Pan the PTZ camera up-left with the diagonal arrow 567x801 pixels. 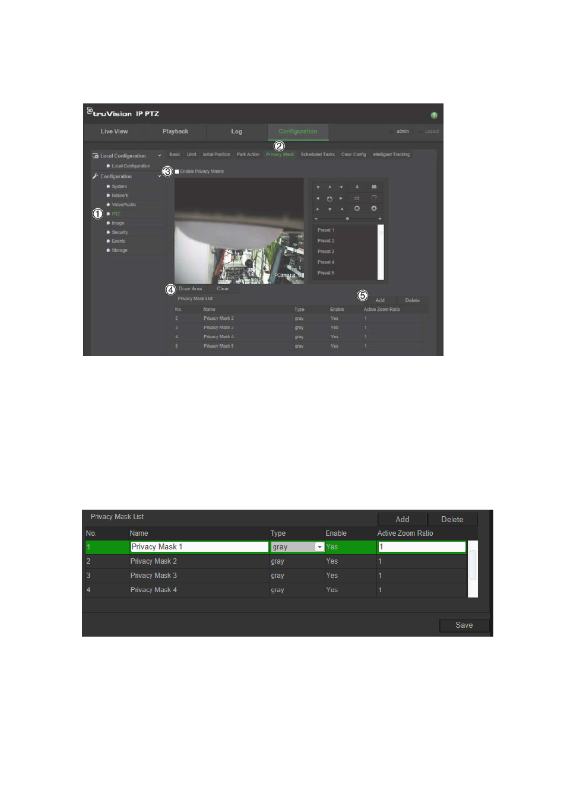click(318, 187)
